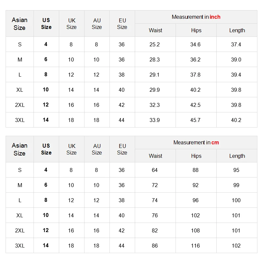Select the 42.5 hips measurement
Image resolution: width=263 pixels, height=263 pixels.
click(195, 105)
